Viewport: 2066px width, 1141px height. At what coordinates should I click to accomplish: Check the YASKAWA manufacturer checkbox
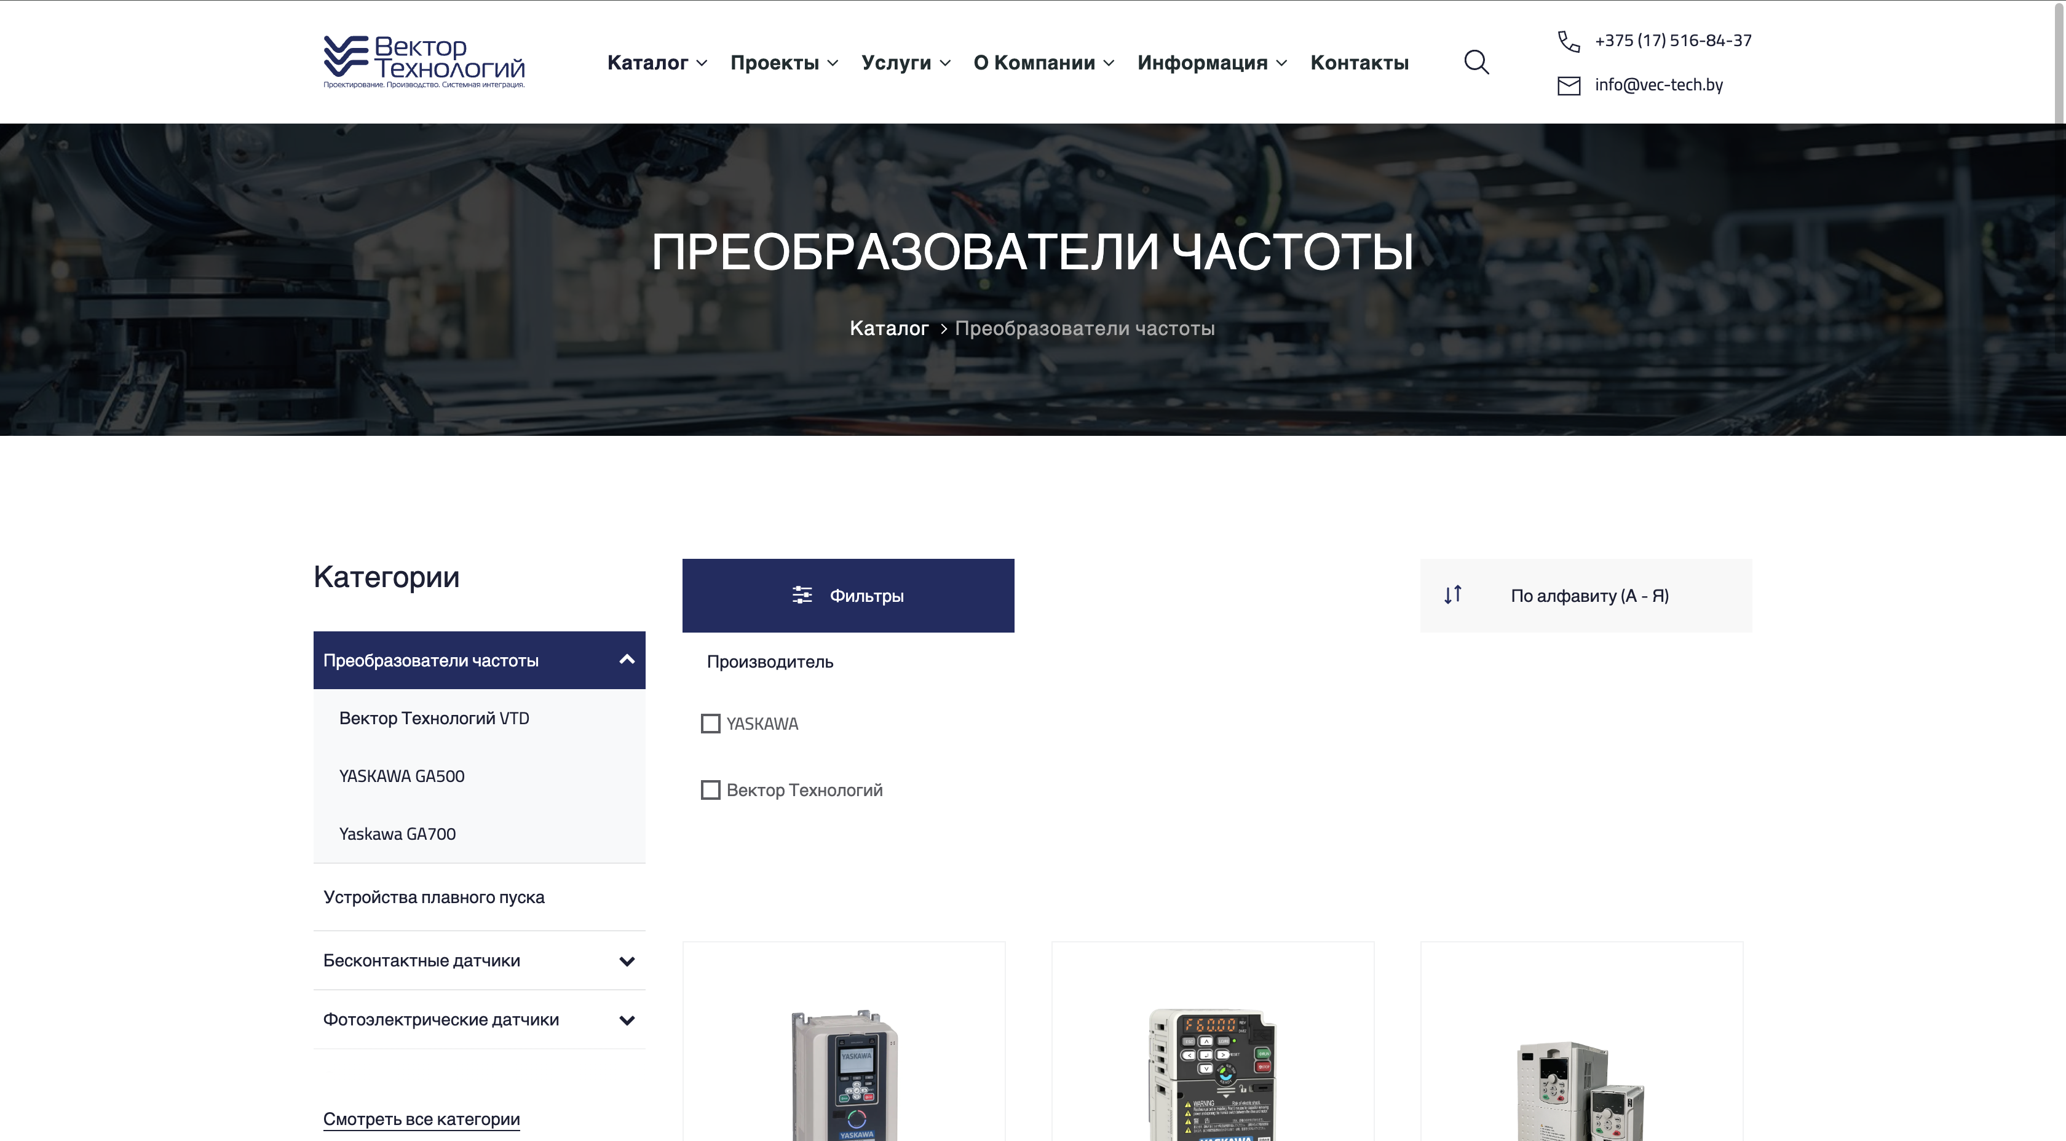click(x=711, y=724)
